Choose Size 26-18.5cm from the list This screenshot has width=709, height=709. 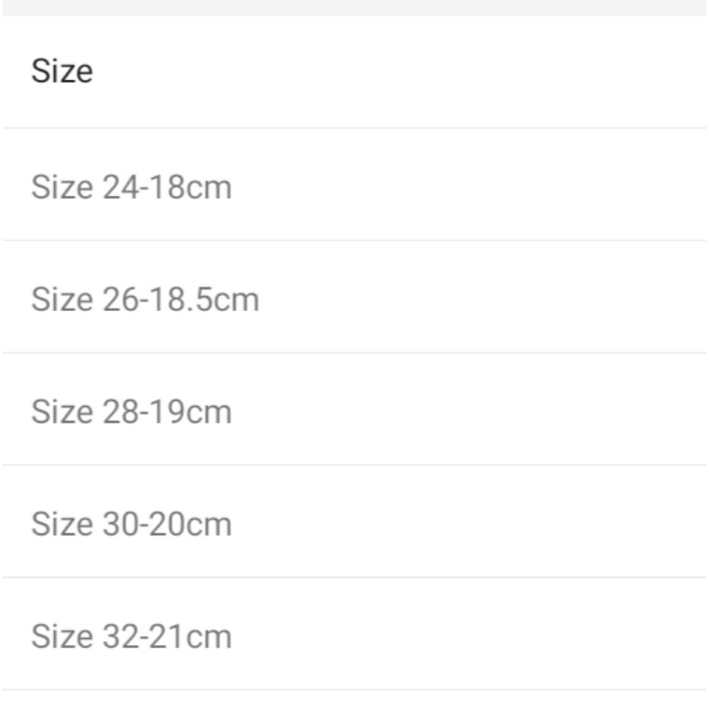pyautogui.click(x=145, y=300)
